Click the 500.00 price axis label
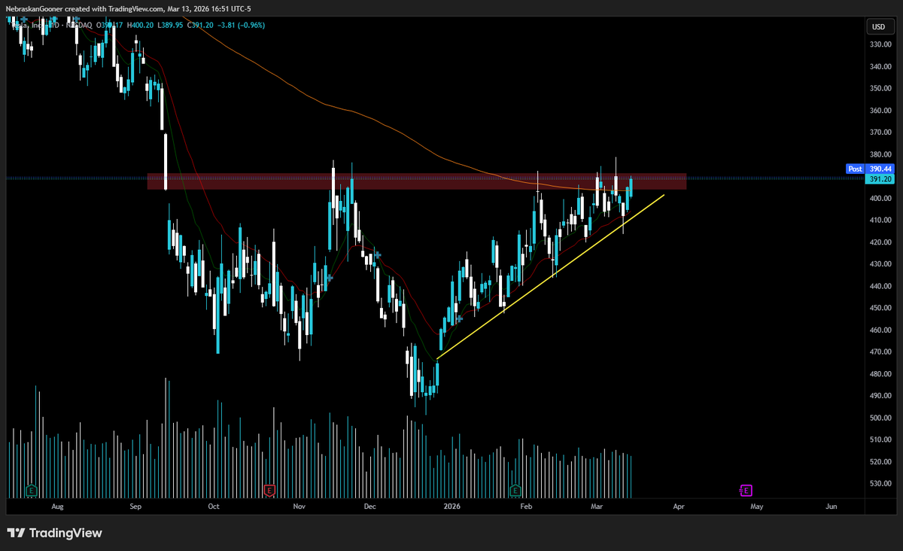Image resolution: width=903 pixels, height=551 pixels. [880, 418]
